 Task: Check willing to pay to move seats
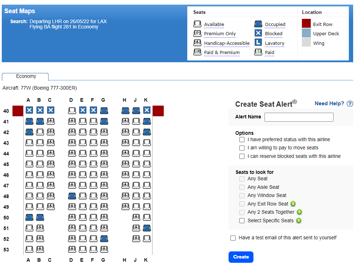[242, 148]
